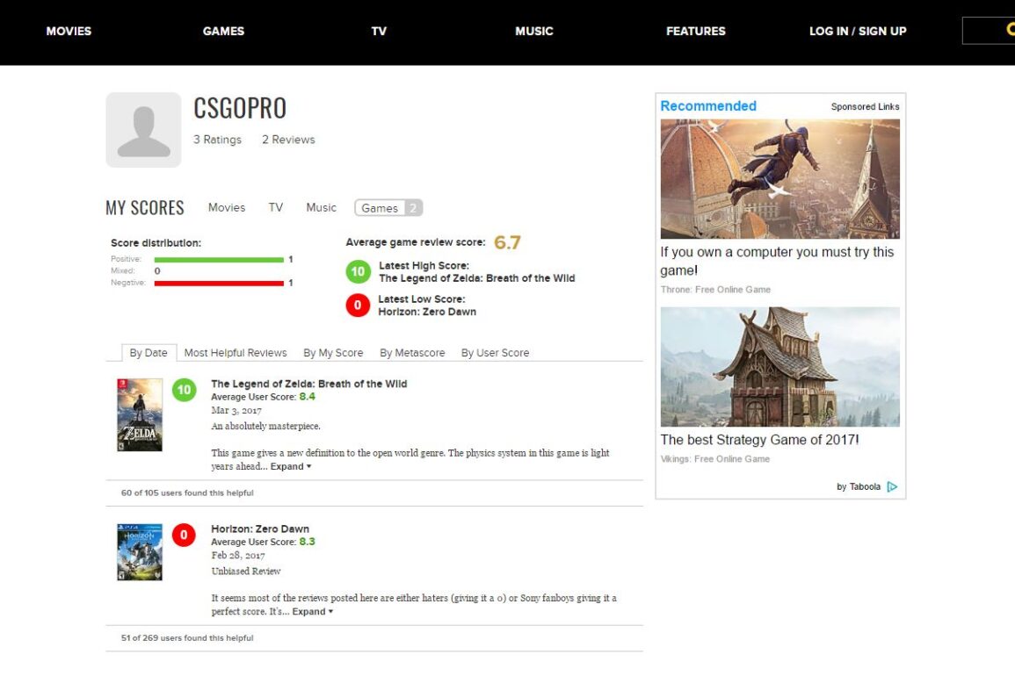The image size is (1015, 676).
Task: Click the green 10 score badge beside Latest High Score
Action: pyautogui.click(x=358, y=271)
